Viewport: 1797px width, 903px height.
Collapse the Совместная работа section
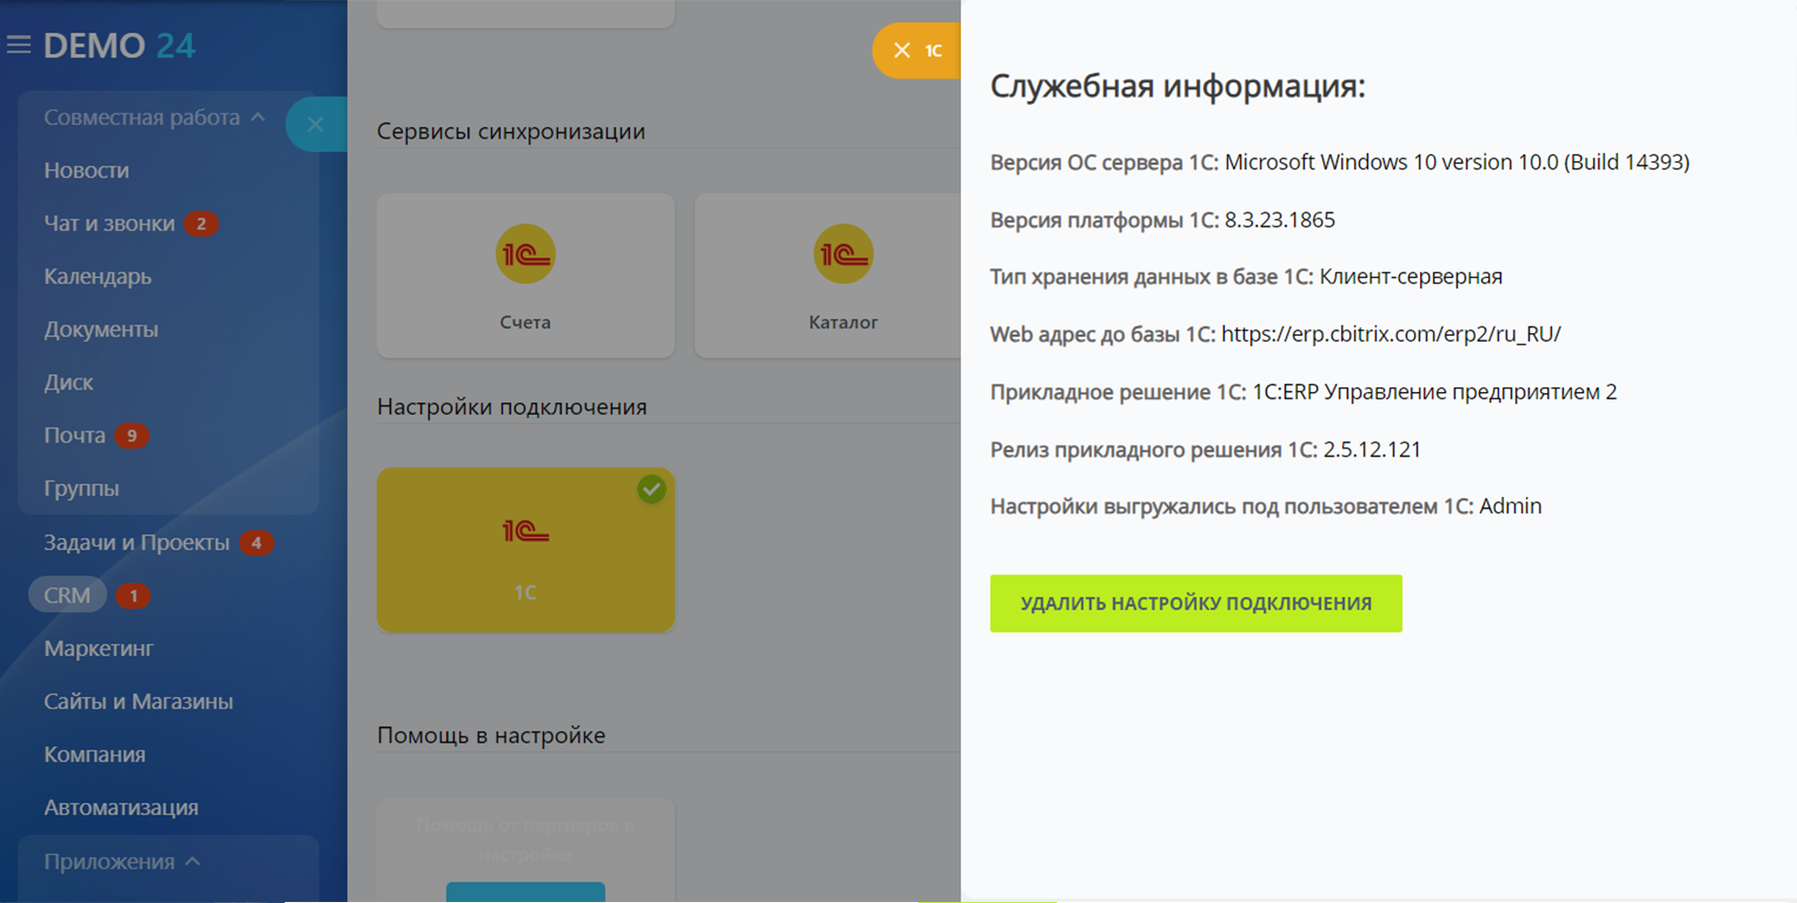pos(154,118)
